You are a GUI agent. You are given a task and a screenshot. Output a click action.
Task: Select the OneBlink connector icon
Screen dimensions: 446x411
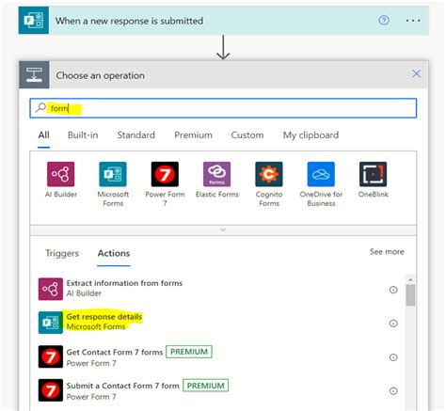[x=374, y=174]
